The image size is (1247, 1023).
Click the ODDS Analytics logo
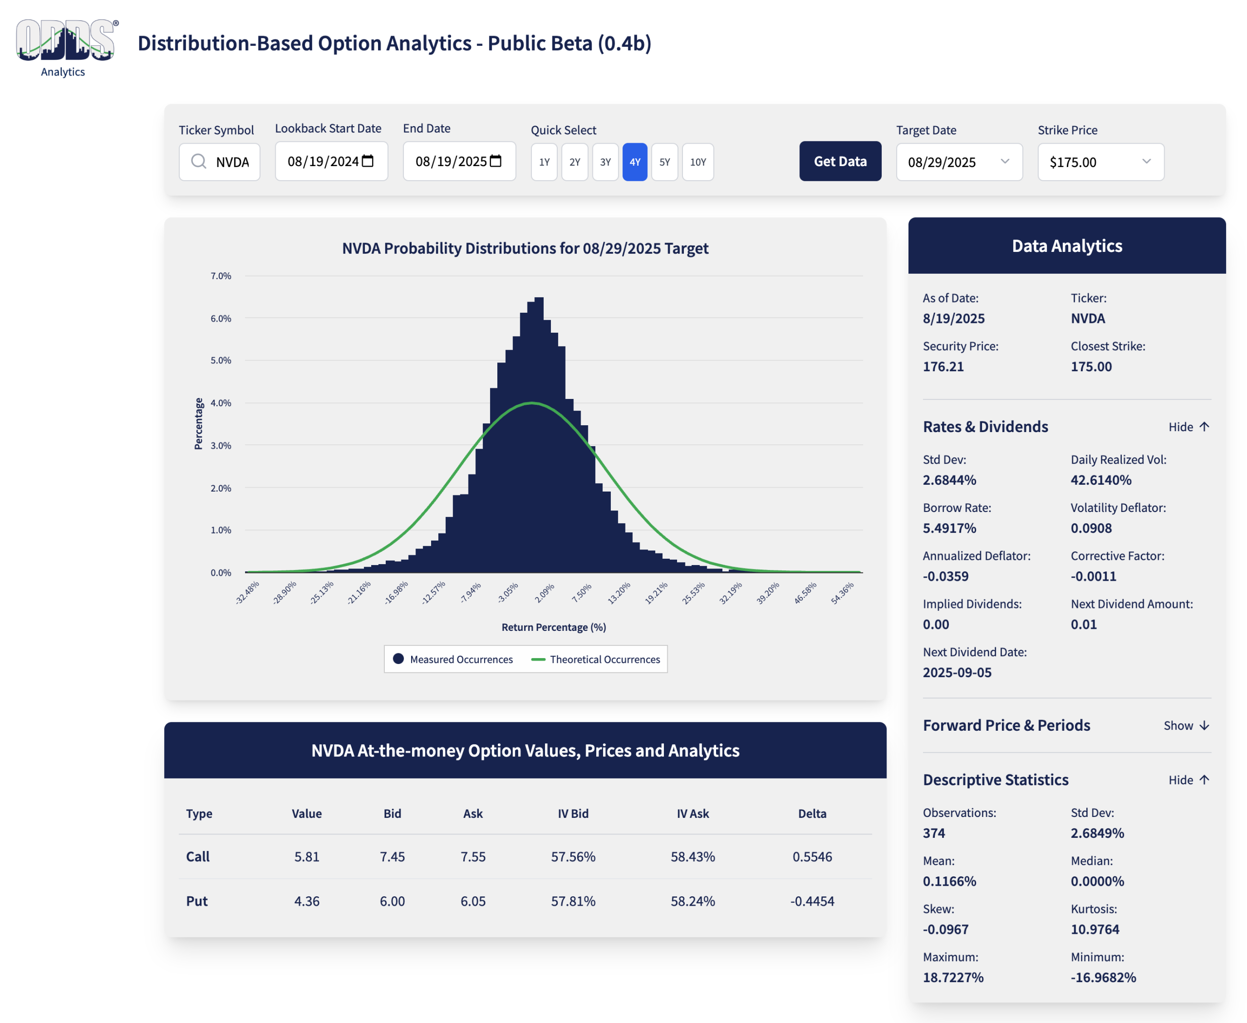click(67, 48)
